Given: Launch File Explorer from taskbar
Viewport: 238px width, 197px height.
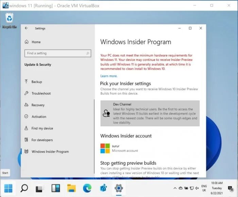Looking at the screenshot, I should (x=71, y=188).
